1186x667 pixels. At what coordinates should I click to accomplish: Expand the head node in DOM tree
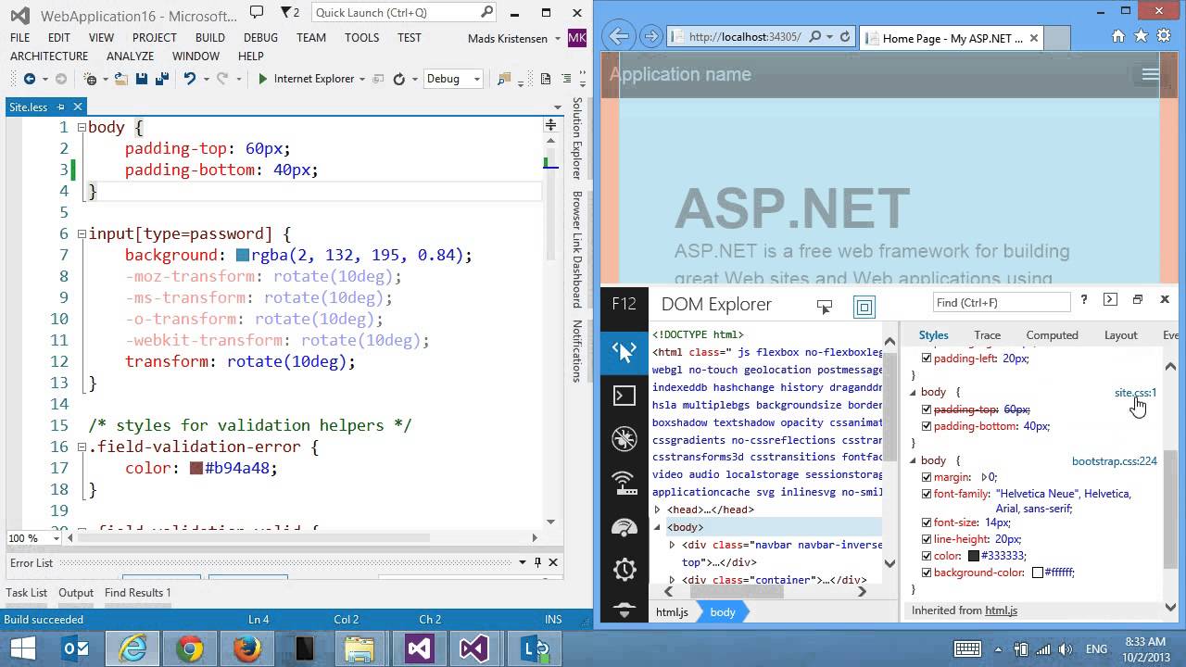tap(657, 510)
